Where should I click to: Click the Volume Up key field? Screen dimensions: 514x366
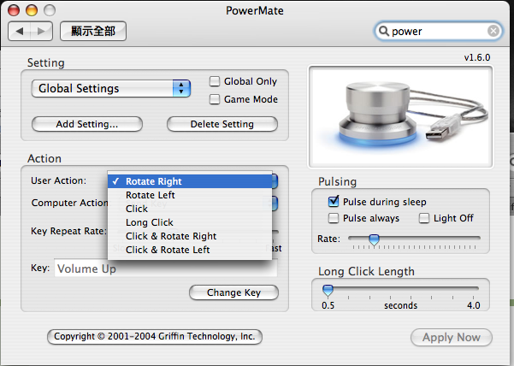[x=166, y=269]
